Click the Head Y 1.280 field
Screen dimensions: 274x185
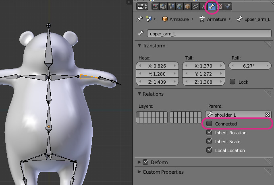coord(157,74)
